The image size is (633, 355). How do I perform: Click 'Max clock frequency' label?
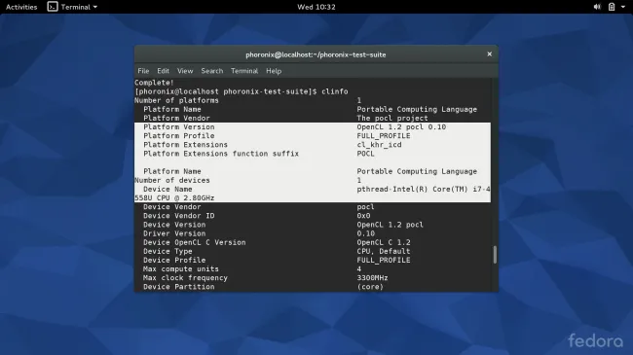tap(185, 278)
